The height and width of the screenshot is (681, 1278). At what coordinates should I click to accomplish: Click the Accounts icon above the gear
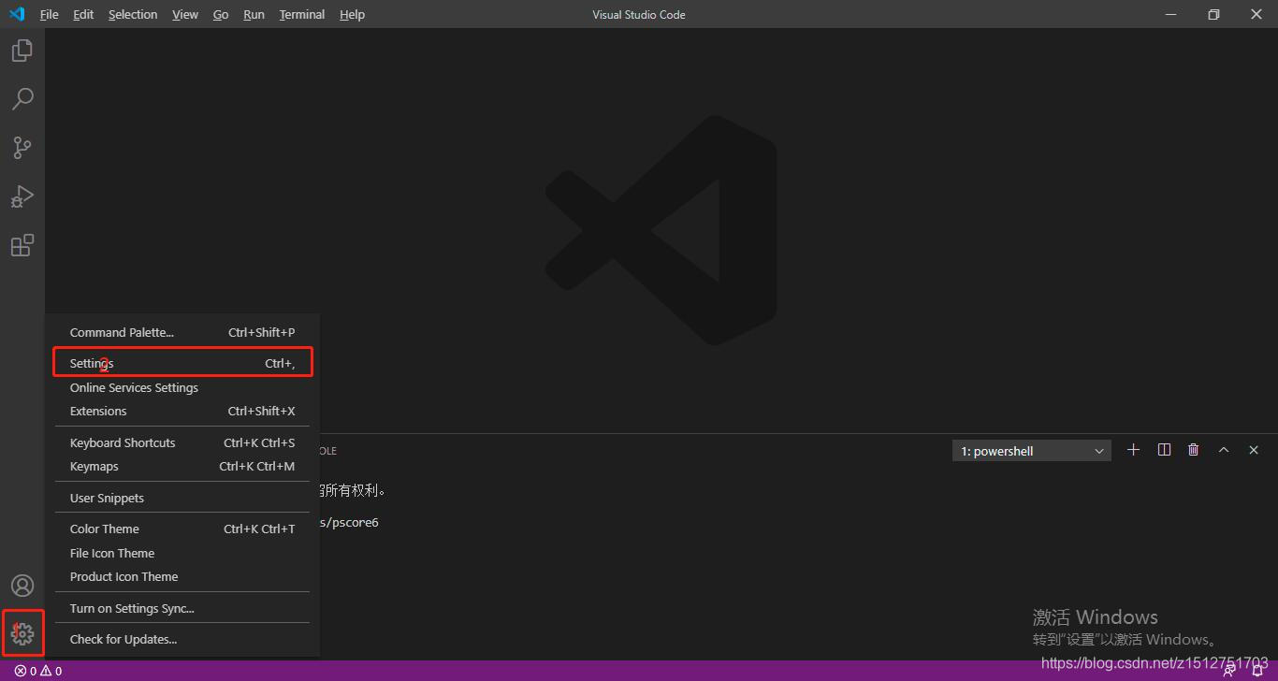(22, 585)
